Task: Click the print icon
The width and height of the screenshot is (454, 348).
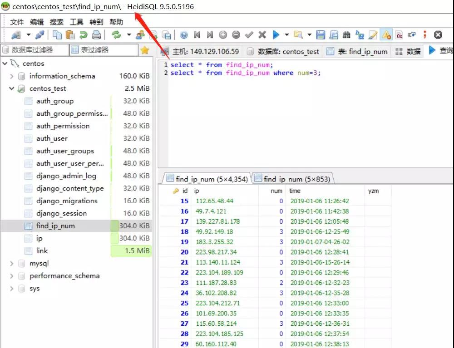Action: tap(96, 35)
